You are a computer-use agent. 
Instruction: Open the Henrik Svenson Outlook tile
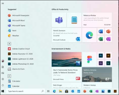click(x=67, y=35)
